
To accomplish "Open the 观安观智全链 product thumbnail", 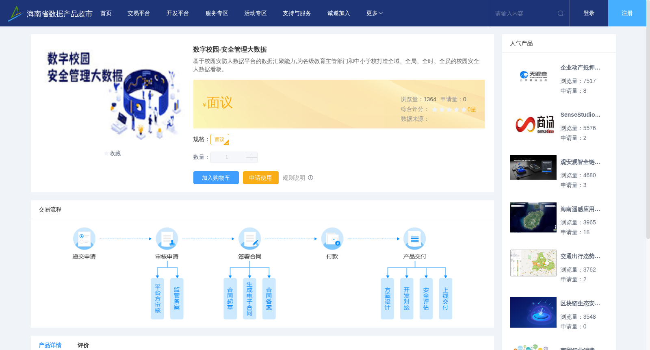I will [x=533, y=167].
